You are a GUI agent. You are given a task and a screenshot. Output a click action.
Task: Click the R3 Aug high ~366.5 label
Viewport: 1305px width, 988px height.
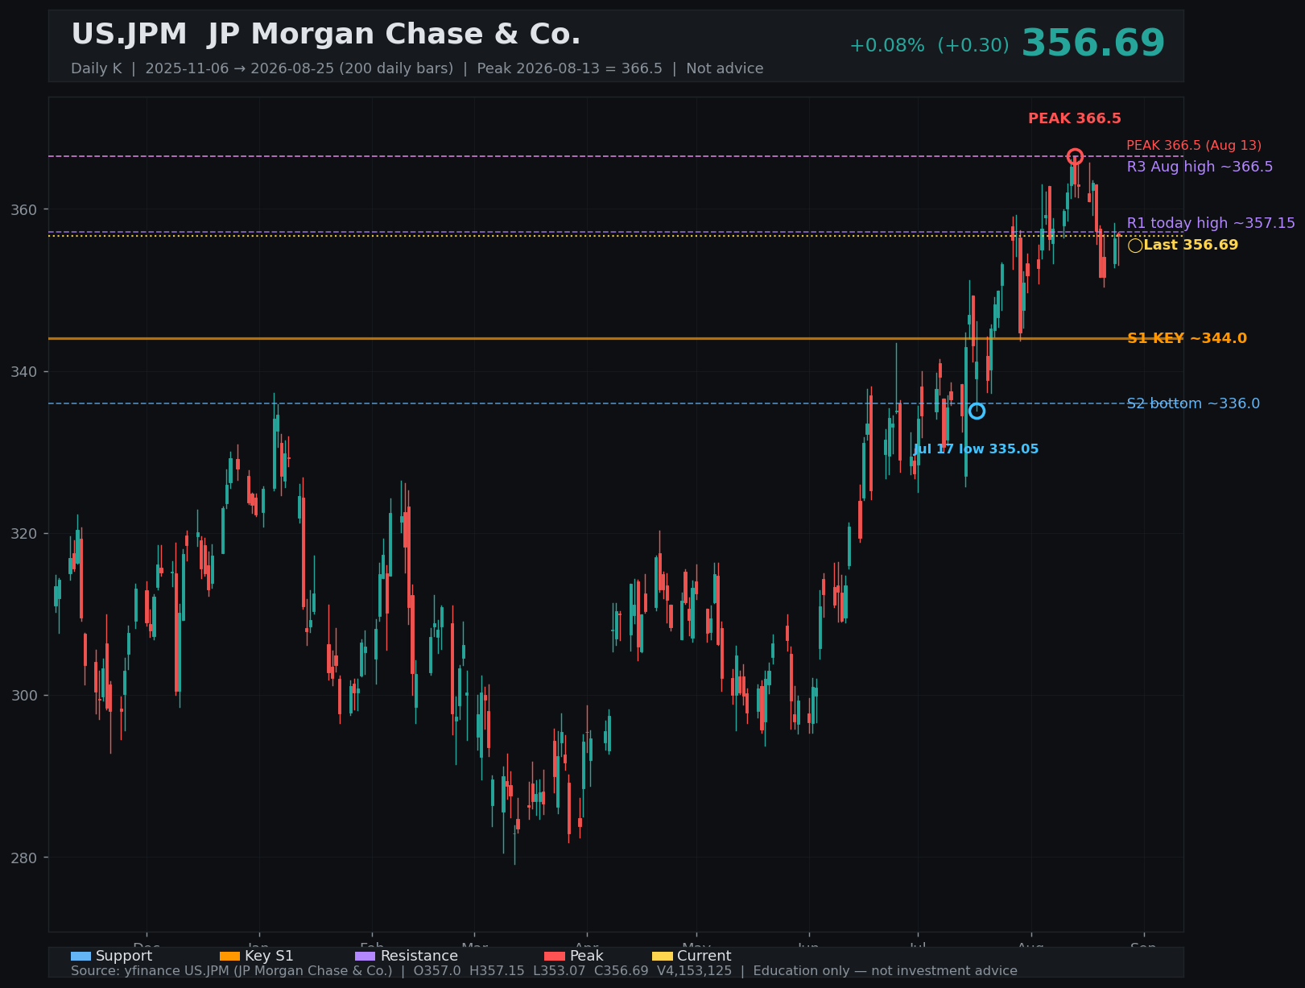click(x=1200, y=167)
